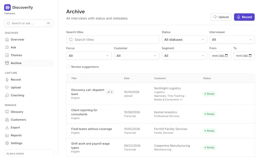Click the Discoverify waveform logo icon
This screenshot has width=263, height=157.
7,8
